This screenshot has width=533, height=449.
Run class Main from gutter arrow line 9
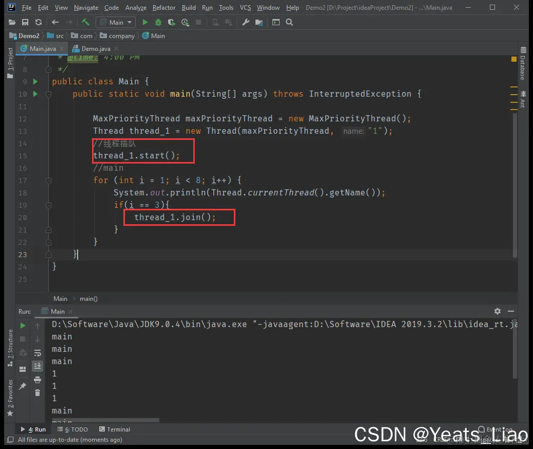click(35, 82)
